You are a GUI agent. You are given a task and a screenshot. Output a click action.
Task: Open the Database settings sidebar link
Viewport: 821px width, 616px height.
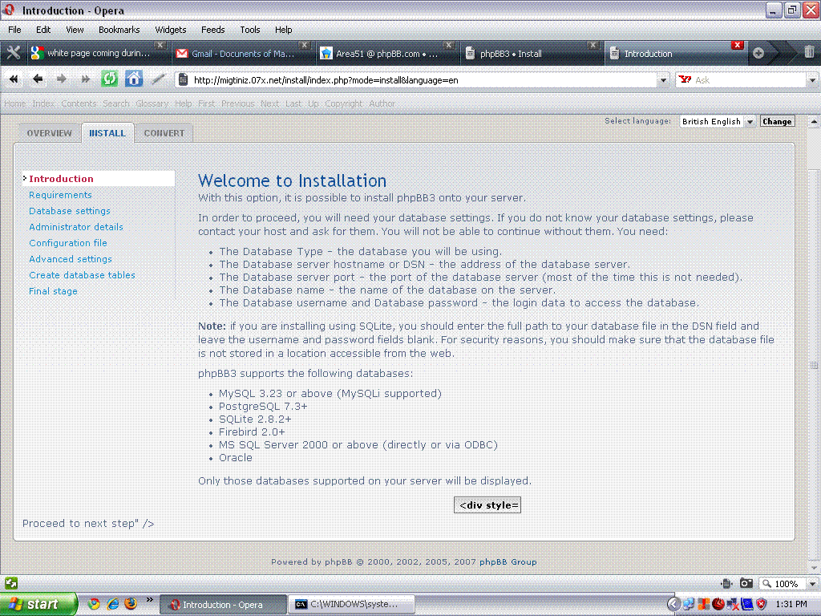click(70, 211)
